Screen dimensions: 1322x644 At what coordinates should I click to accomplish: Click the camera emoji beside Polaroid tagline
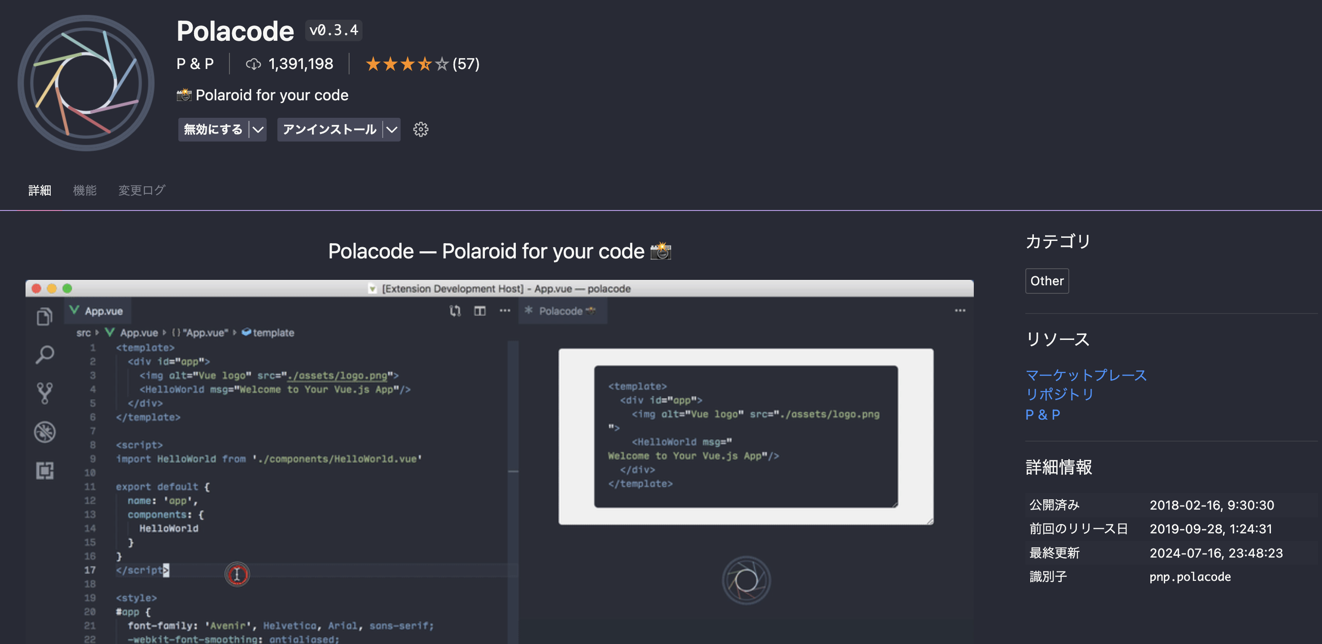pos(184,95)
